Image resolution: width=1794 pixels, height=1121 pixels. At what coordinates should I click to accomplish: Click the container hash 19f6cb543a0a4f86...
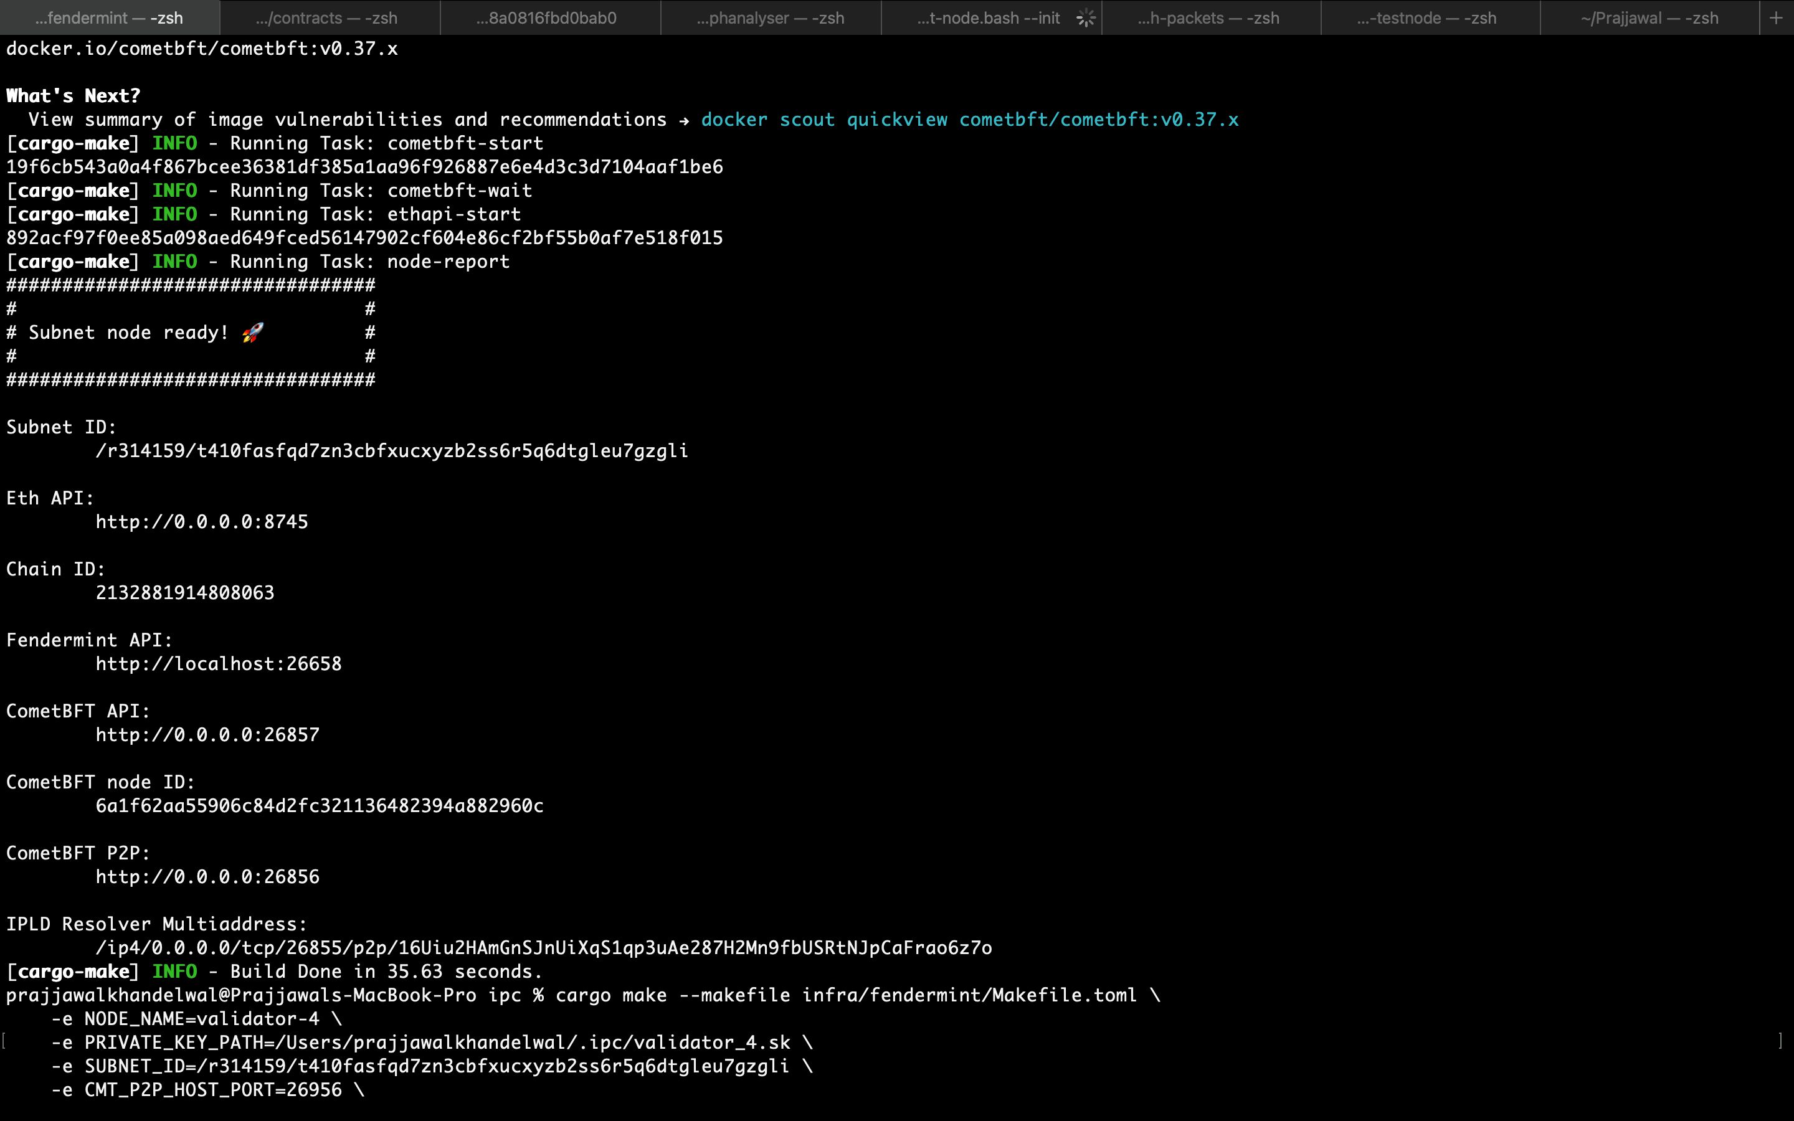click(365, 167)
